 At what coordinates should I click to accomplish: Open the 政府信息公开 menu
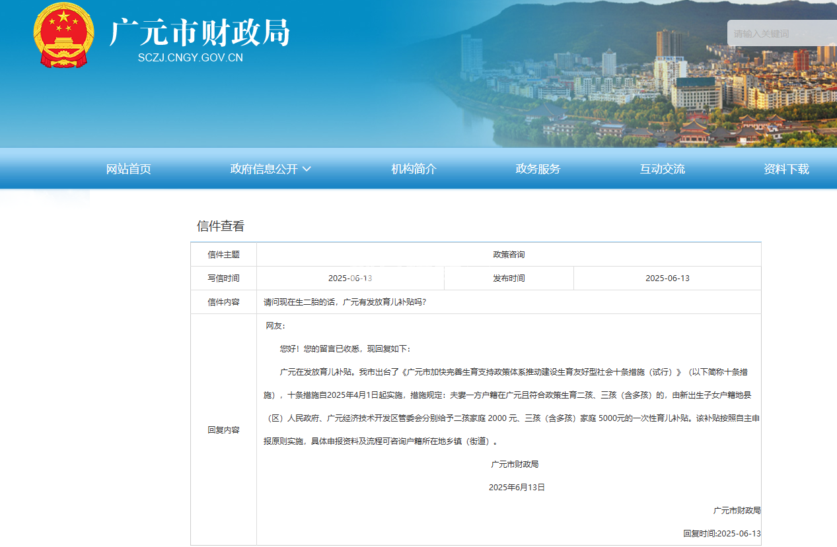(x=264, y=169)
